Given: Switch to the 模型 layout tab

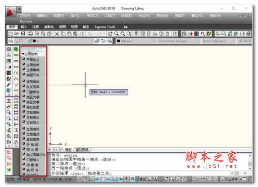Looking at the screenshot, I should pyautogui.click(x=68, y=150).
